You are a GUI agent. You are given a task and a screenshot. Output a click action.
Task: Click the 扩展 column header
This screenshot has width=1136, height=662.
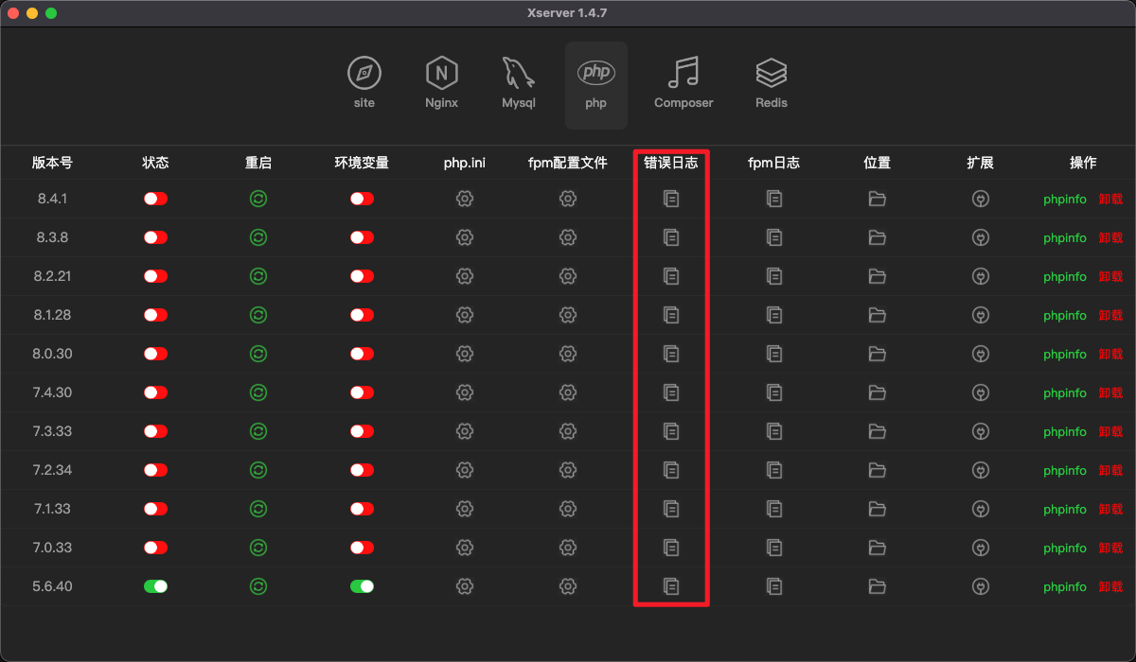click(981, 163)
